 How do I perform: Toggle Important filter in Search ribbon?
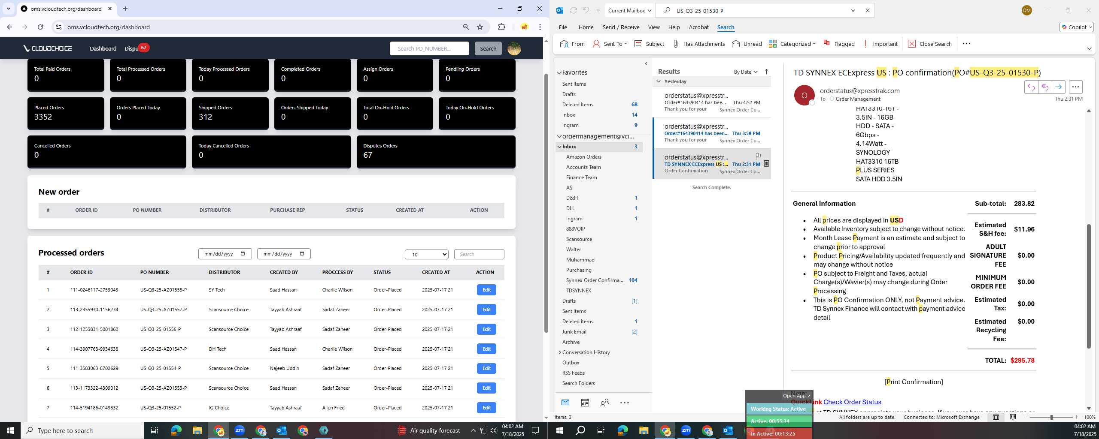(880, 44)
